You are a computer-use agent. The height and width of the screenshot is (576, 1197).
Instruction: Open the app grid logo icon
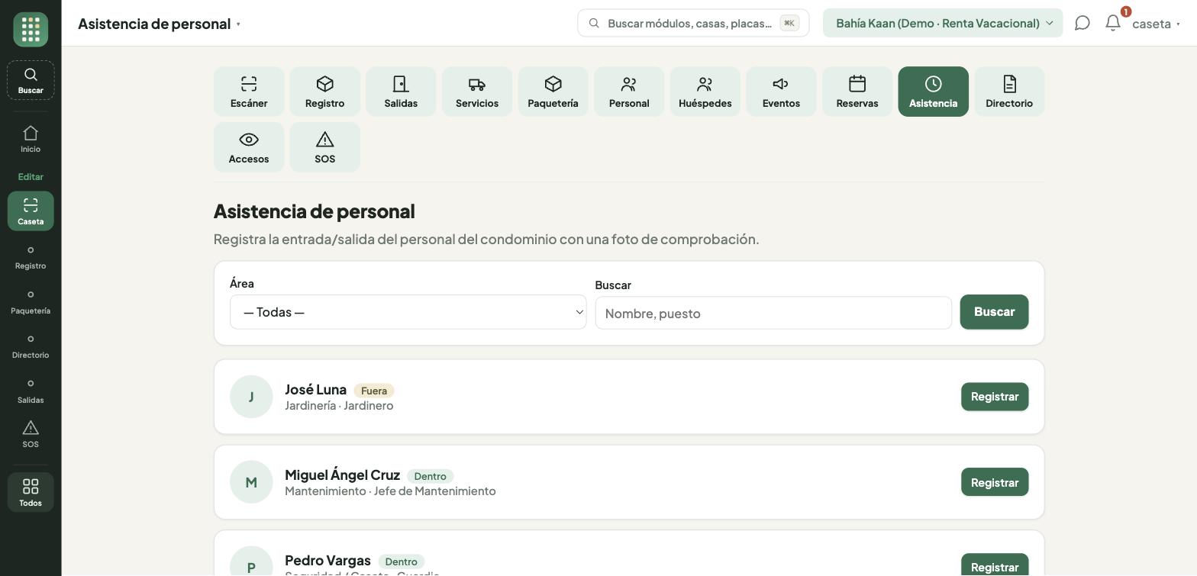(31, 30)
